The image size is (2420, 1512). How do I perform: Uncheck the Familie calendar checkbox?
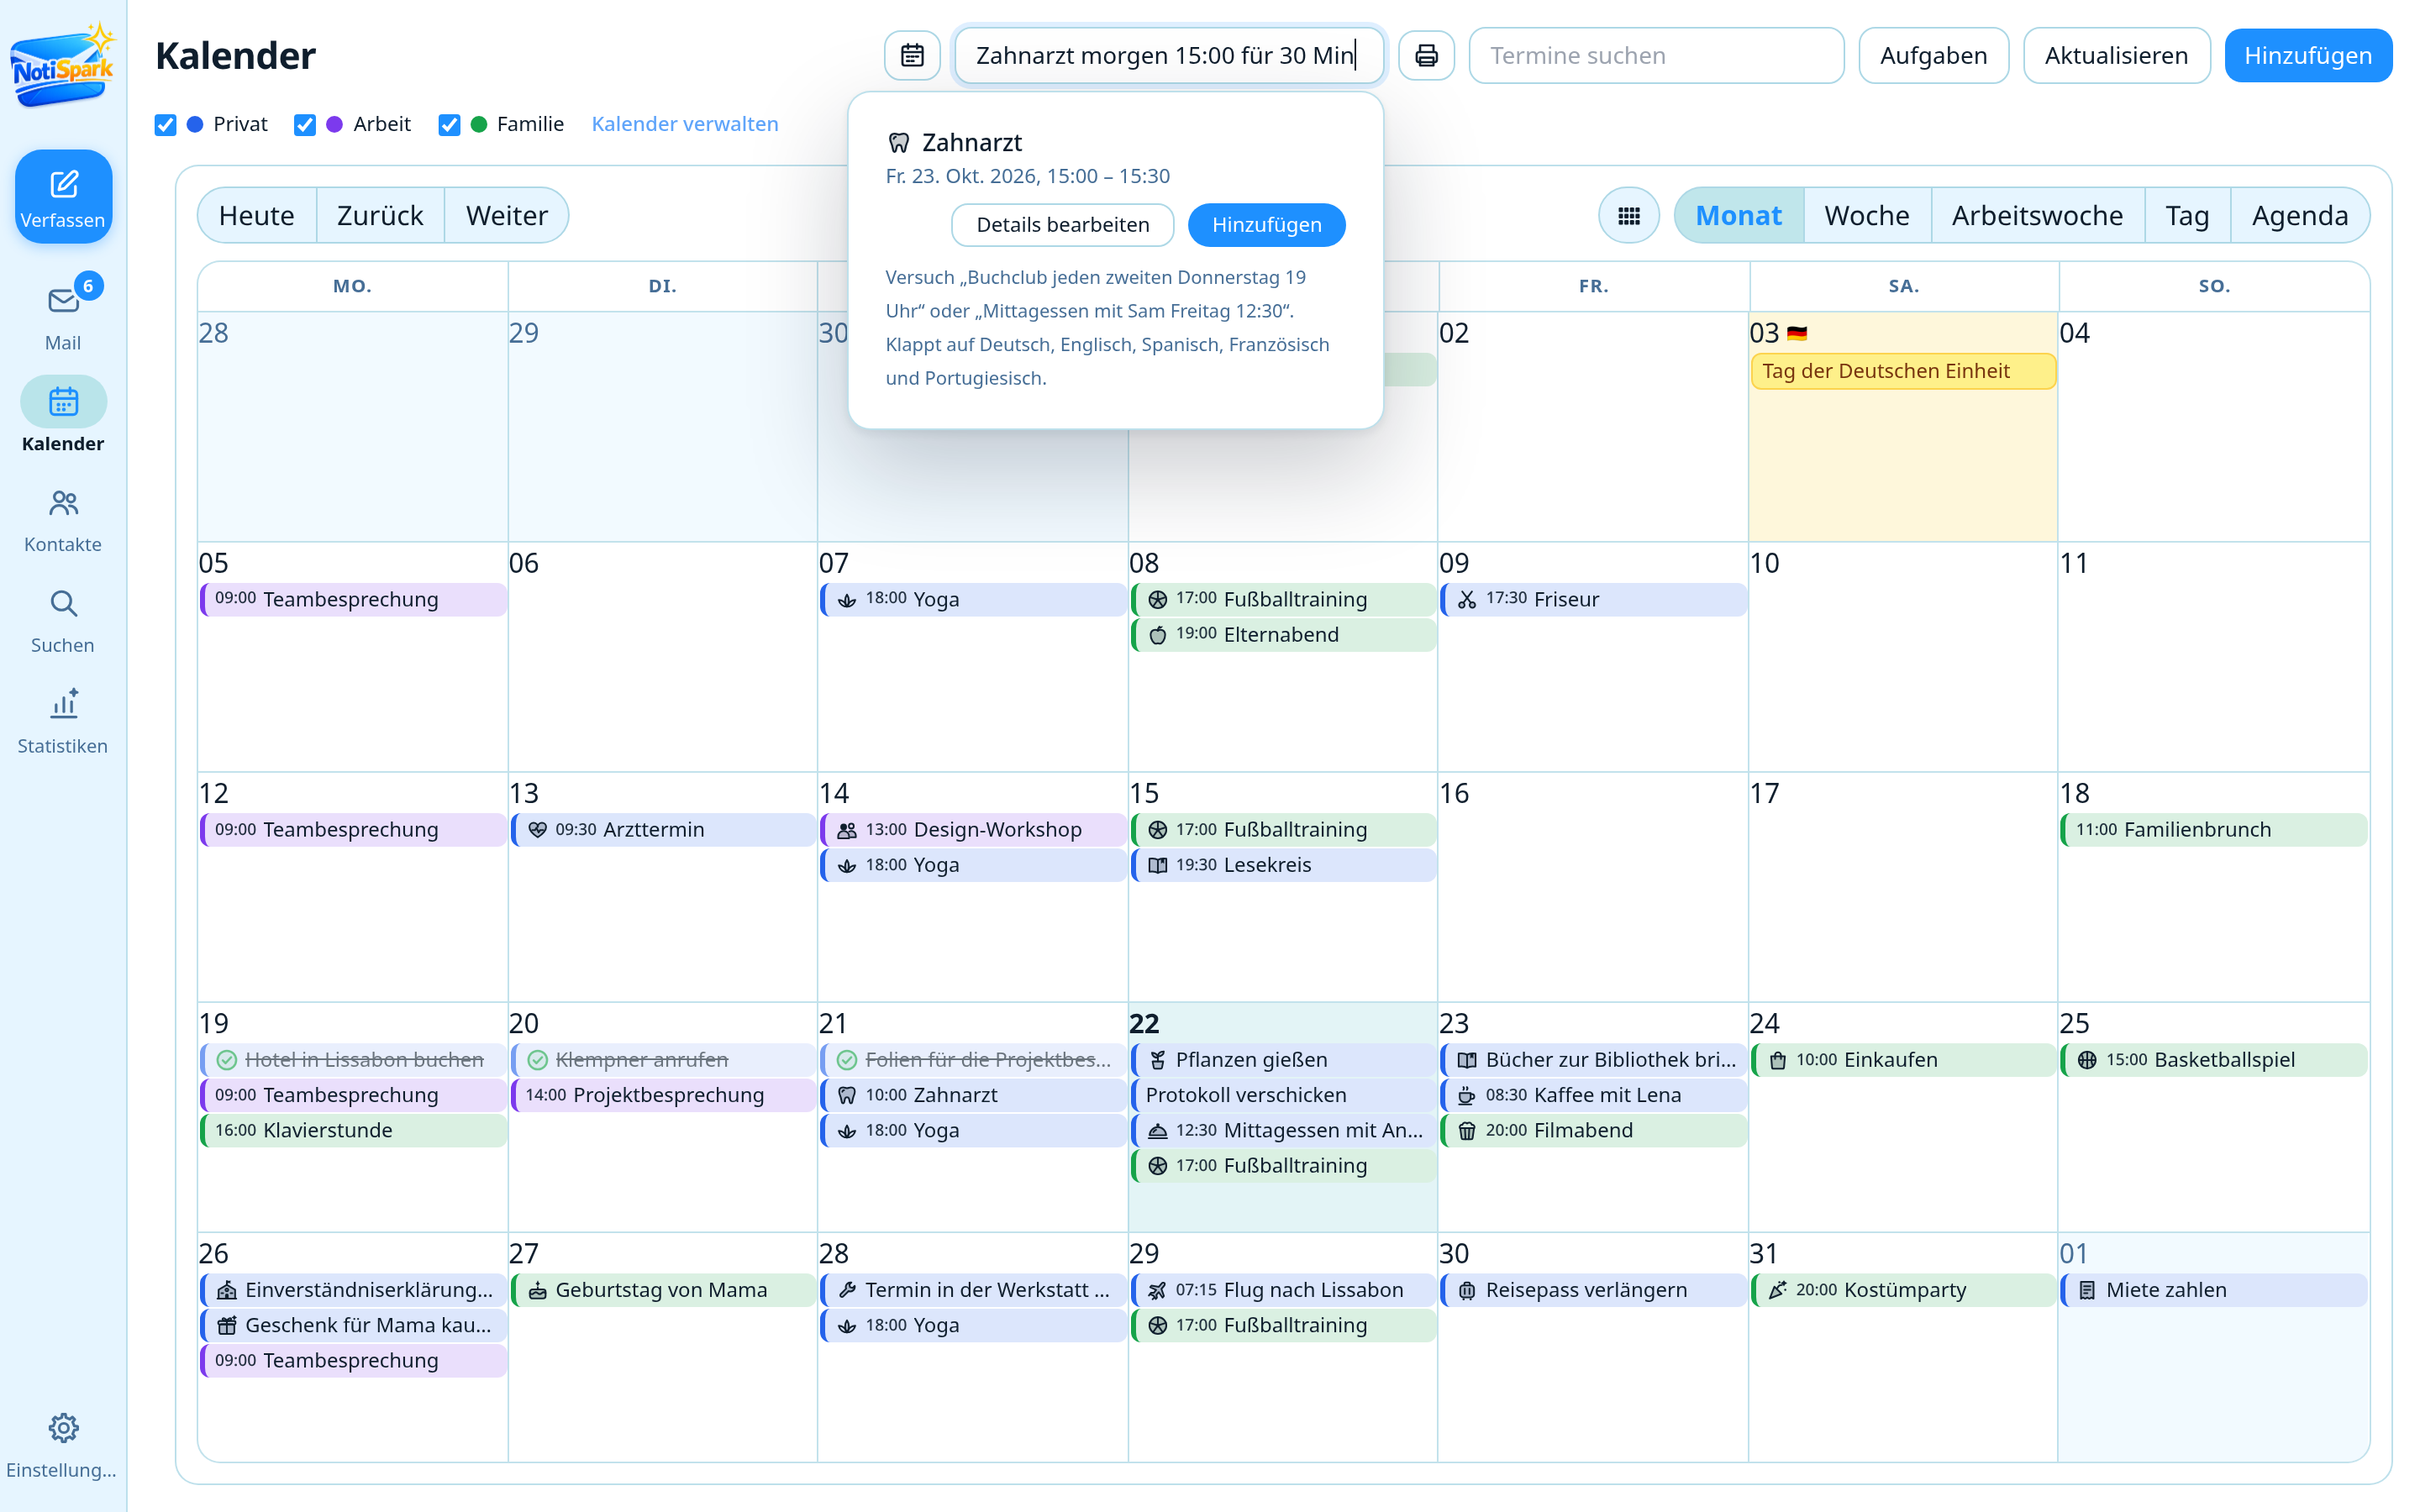[x=449, y=124]
